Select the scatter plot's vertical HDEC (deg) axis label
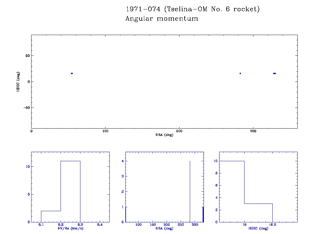This screenshot has height=234, width=313. click(x=18, y=82)
